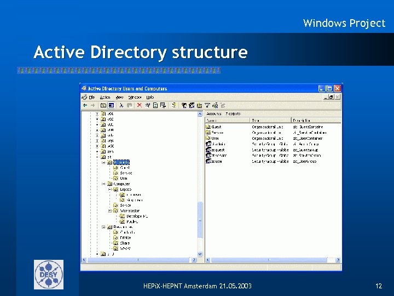The image size is (394, 296).
Task: Select the highlighted Accounts tree item
Action: (x=121, y=162)
